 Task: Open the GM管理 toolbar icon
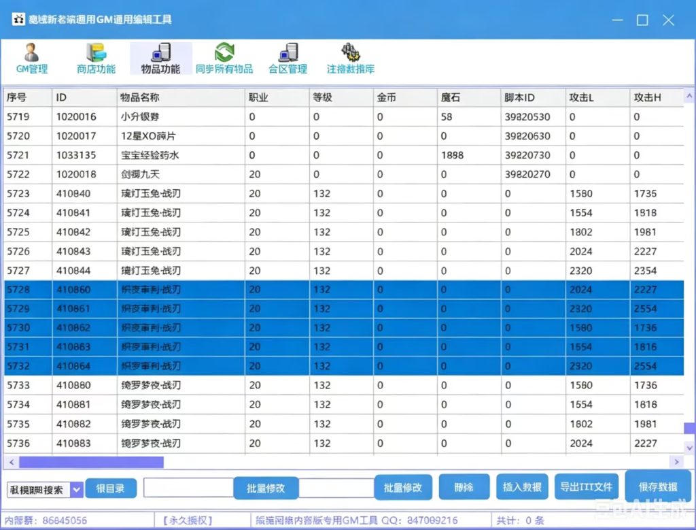[x=31, y=59]
